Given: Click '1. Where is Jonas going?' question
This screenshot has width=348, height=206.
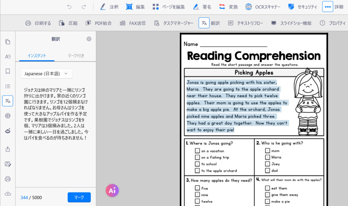Looking at the screenshot, I should coord(209,143).
